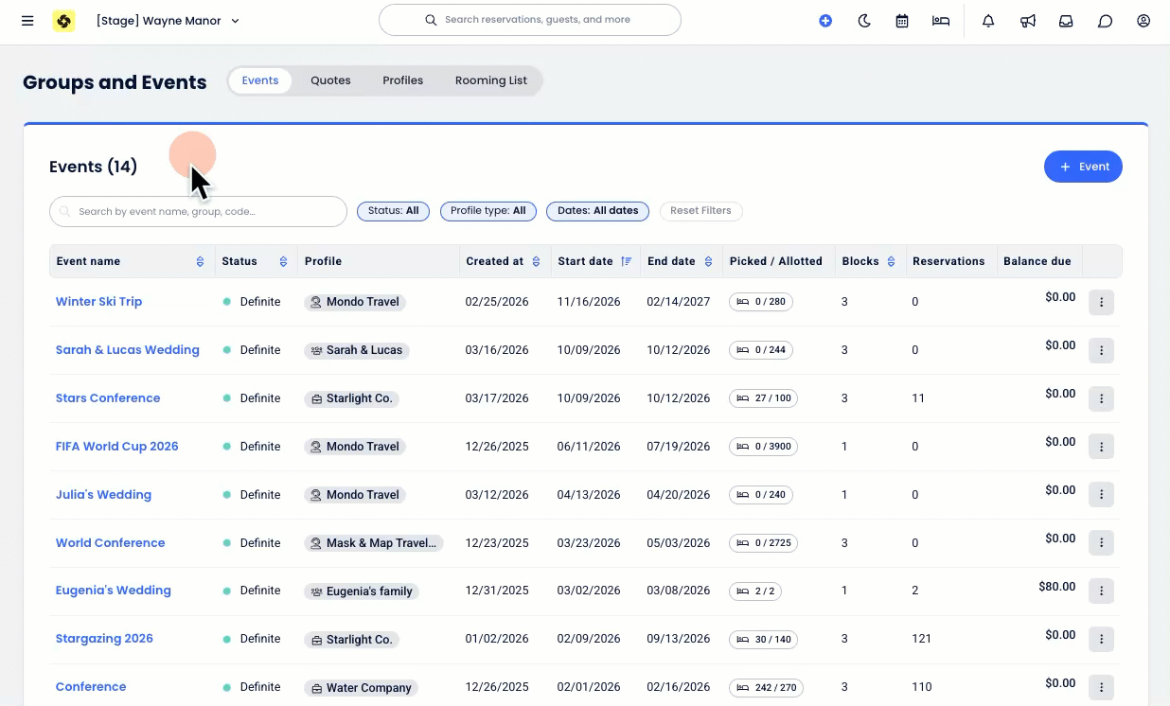Click the bed rooms icon in header
The height and width of the screenshot is (706, 1170).
coord(940,21)
